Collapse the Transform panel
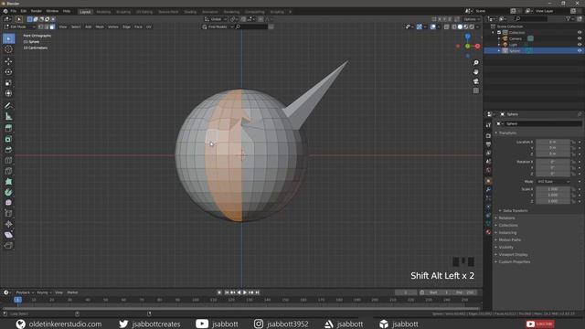 (x=507, y=133)
